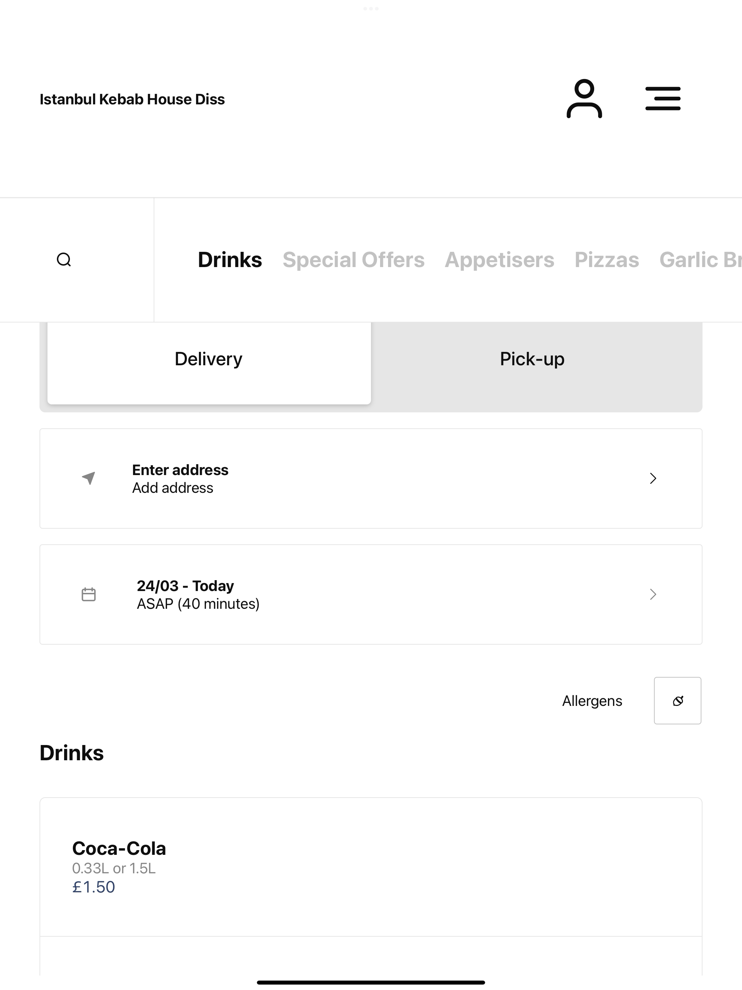The height and width of the screenshot is (990, 742).
Task: Tap the Add address text
Action: tap(173, 488)
